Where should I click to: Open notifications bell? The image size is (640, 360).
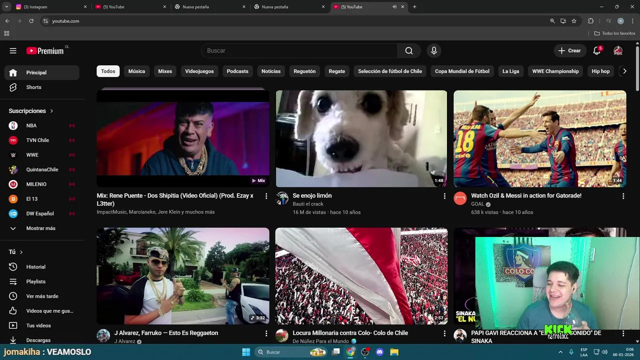tap(596, 50)
